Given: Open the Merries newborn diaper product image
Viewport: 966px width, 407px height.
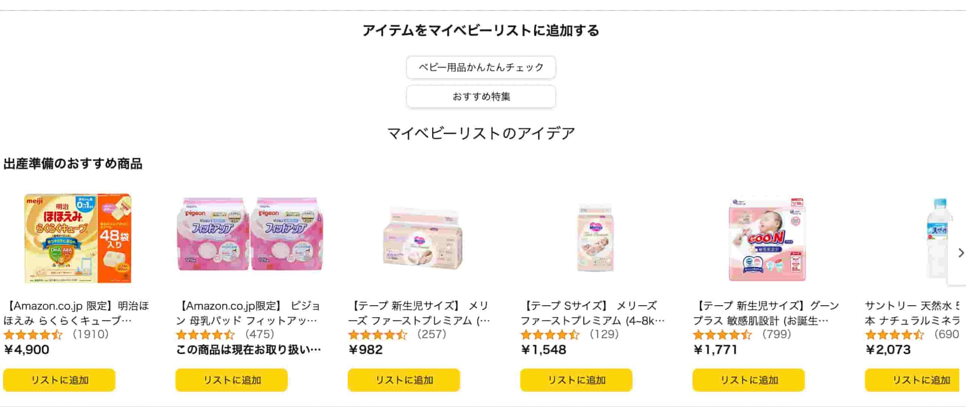Looking at the screenshot, I should click(x=423, y=238).
